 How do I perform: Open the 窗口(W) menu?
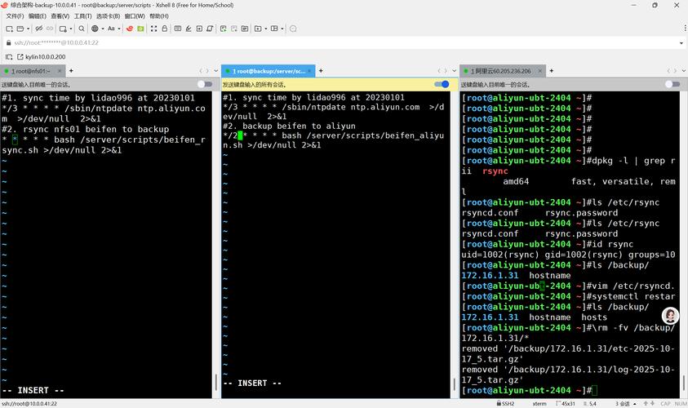click(x=135, y=16)
